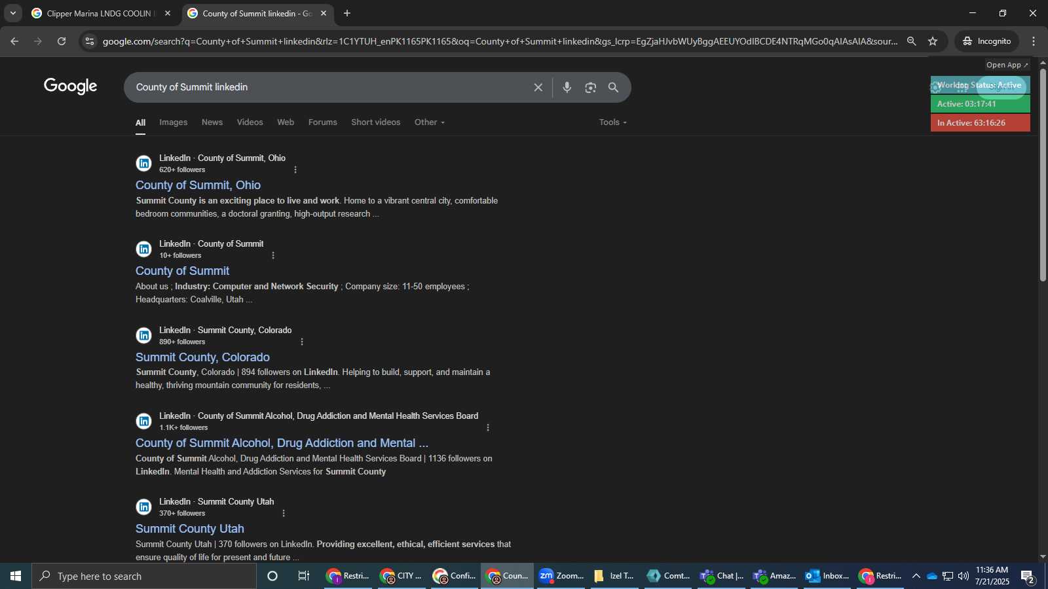Click the page vertical scrollbar thumb
This screenshot has height=589, width=1048.
(x=1043, y=174)
